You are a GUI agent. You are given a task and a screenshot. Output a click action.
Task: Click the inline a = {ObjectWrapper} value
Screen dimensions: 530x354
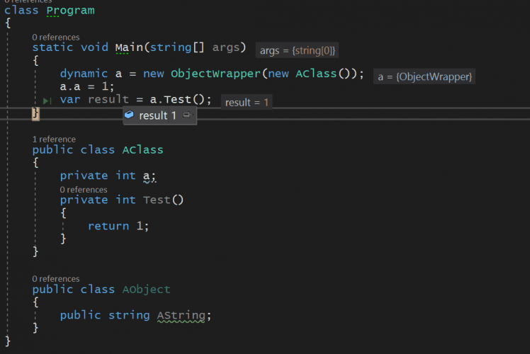pyautogui.click(x=424, y=76)
